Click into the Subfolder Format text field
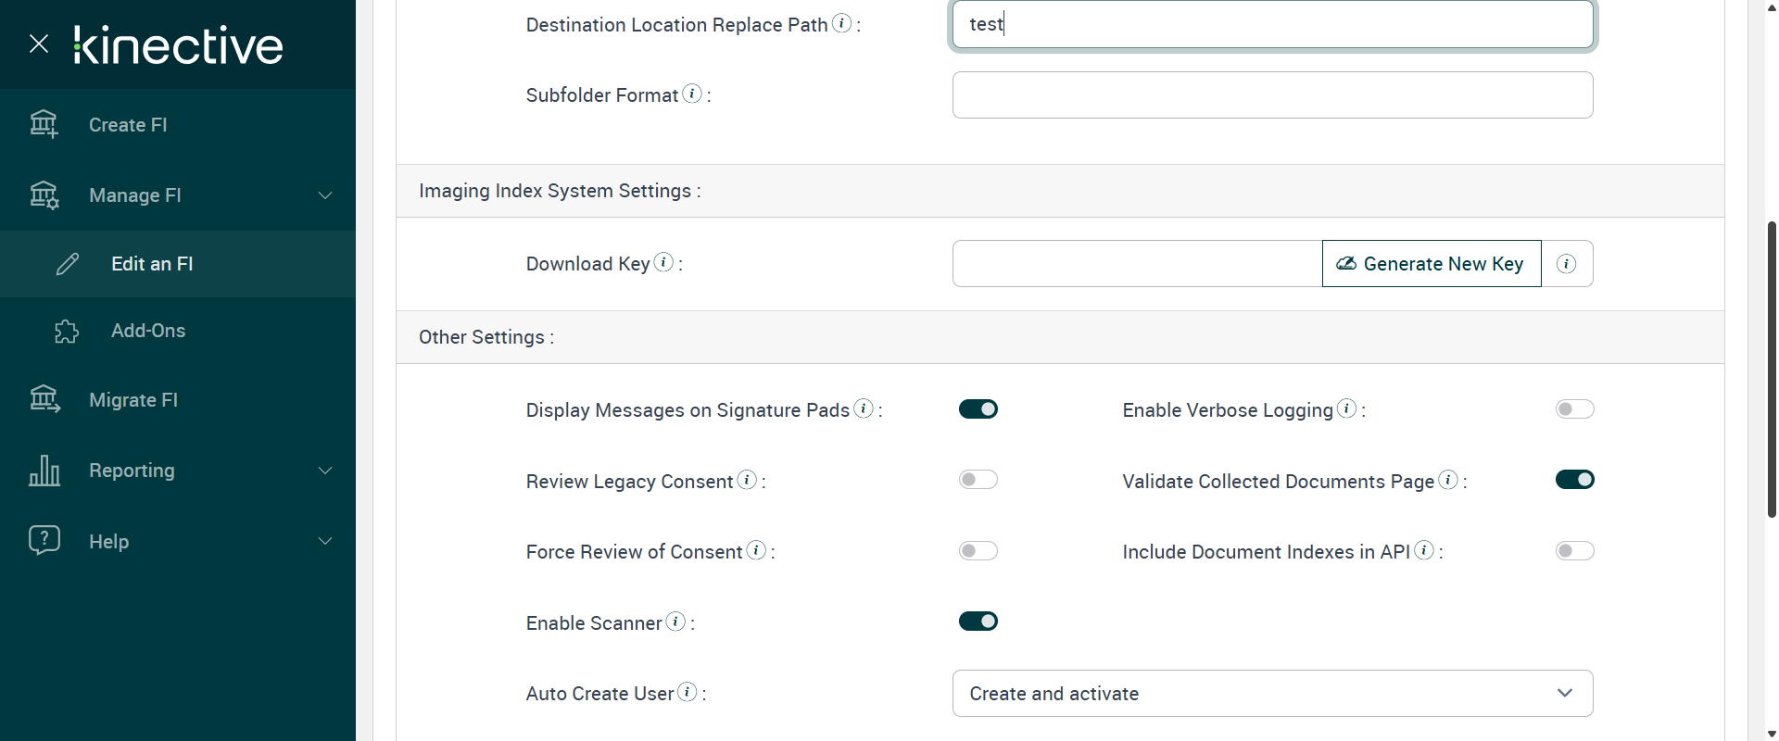Viewport: 1779px width, 741px height. pyautogui.click(x=1272, y=95)
